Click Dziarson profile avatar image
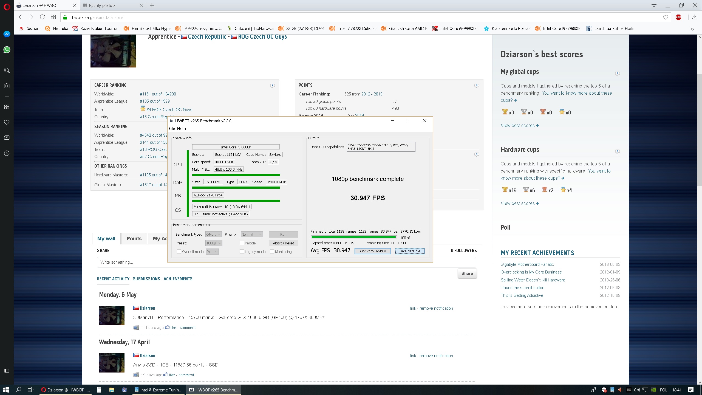 (x=113, y=51)
